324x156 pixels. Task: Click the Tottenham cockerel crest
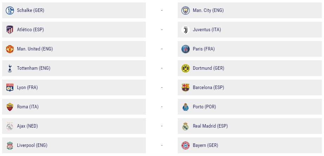pyautogui.click(x=10, y=68)
